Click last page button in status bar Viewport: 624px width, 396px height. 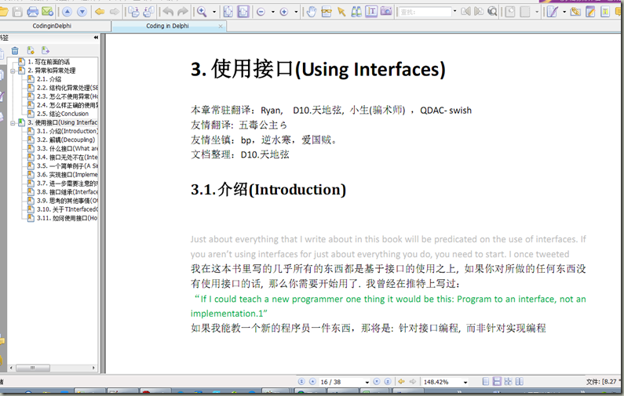pos(388,382)
